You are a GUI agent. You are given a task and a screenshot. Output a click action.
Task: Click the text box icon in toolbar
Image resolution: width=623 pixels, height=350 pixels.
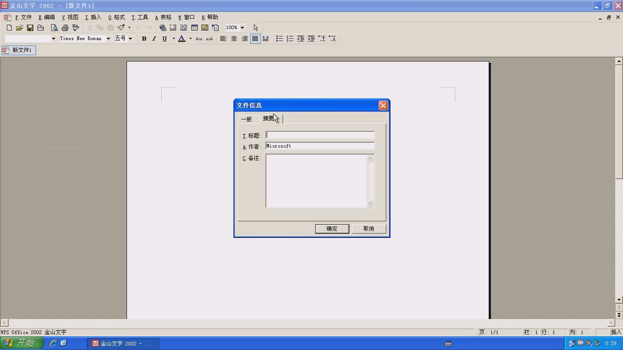[x=184, y=28]
